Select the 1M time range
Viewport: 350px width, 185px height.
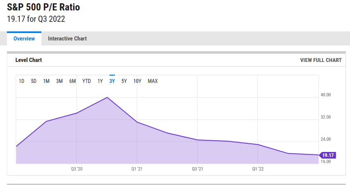(x=46, y=81)
